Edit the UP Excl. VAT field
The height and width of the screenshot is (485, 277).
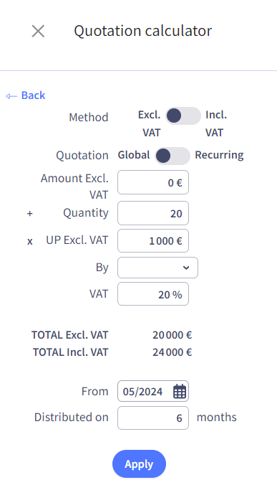pyautogui.click(x=153, y=240)
